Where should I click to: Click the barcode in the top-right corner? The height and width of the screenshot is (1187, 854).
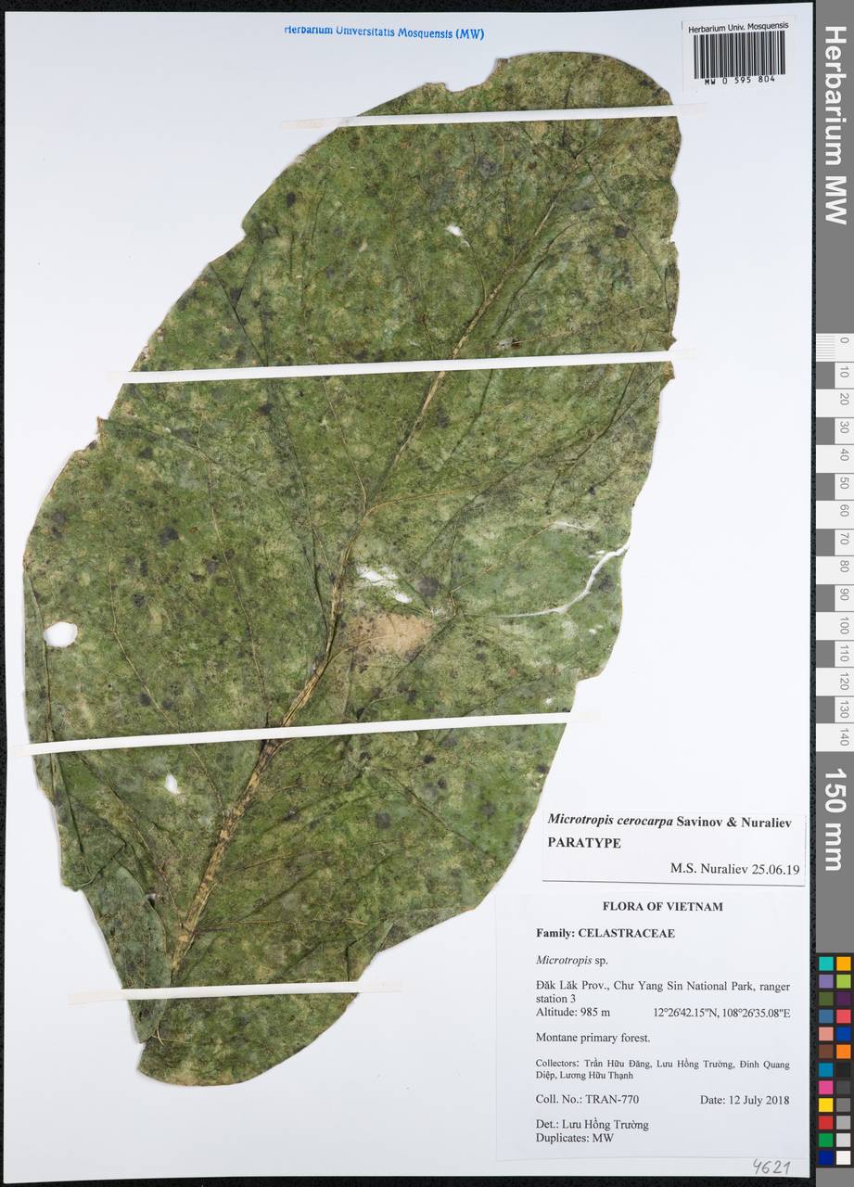(x=738, y=54)
